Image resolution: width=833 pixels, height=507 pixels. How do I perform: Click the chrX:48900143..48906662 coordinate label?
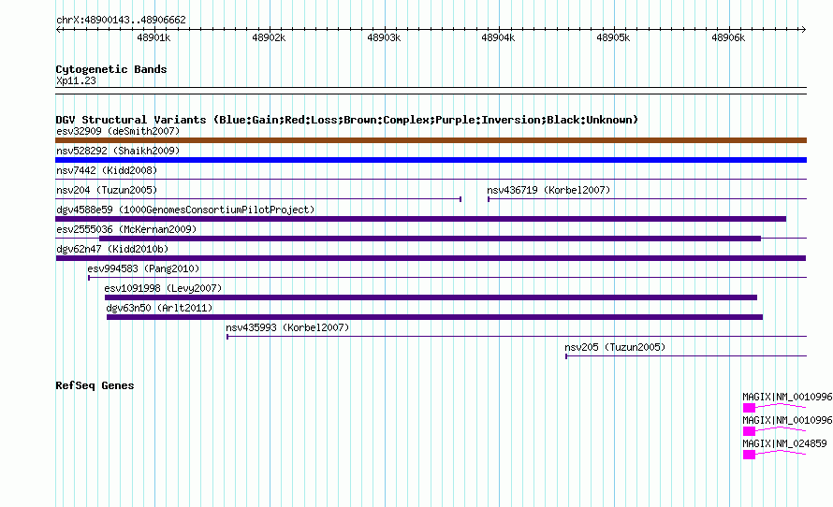click(121, 21)
